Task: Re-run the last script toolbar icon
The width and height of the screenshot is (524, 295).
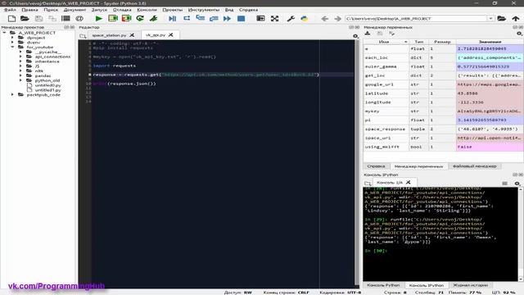Action: [x=140, y=19]
